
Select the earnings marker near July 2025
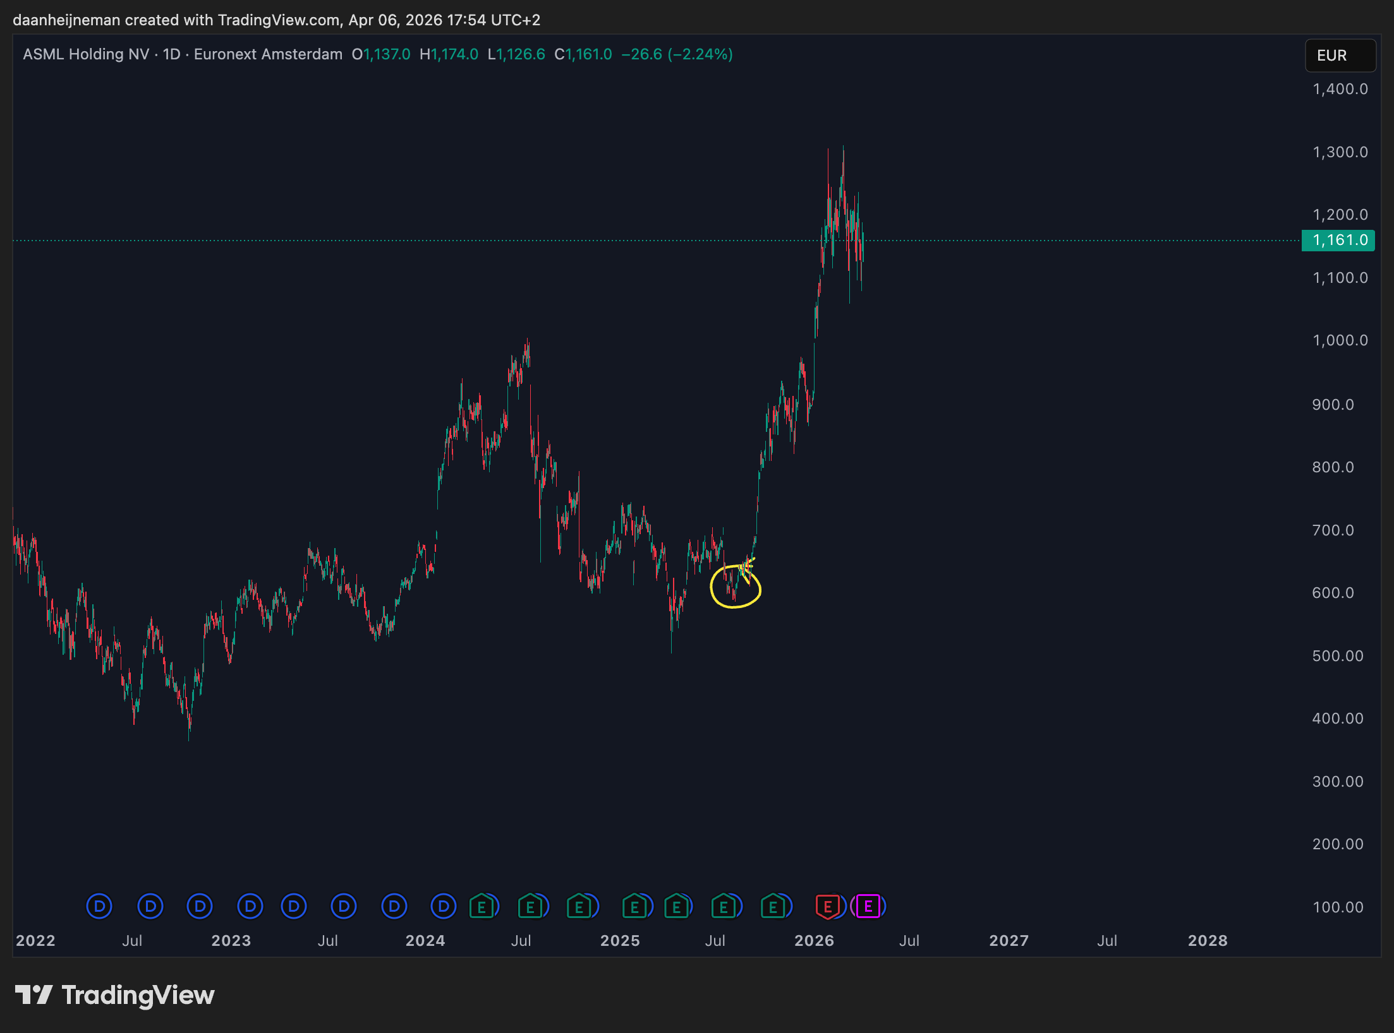[x=724, y=907]
